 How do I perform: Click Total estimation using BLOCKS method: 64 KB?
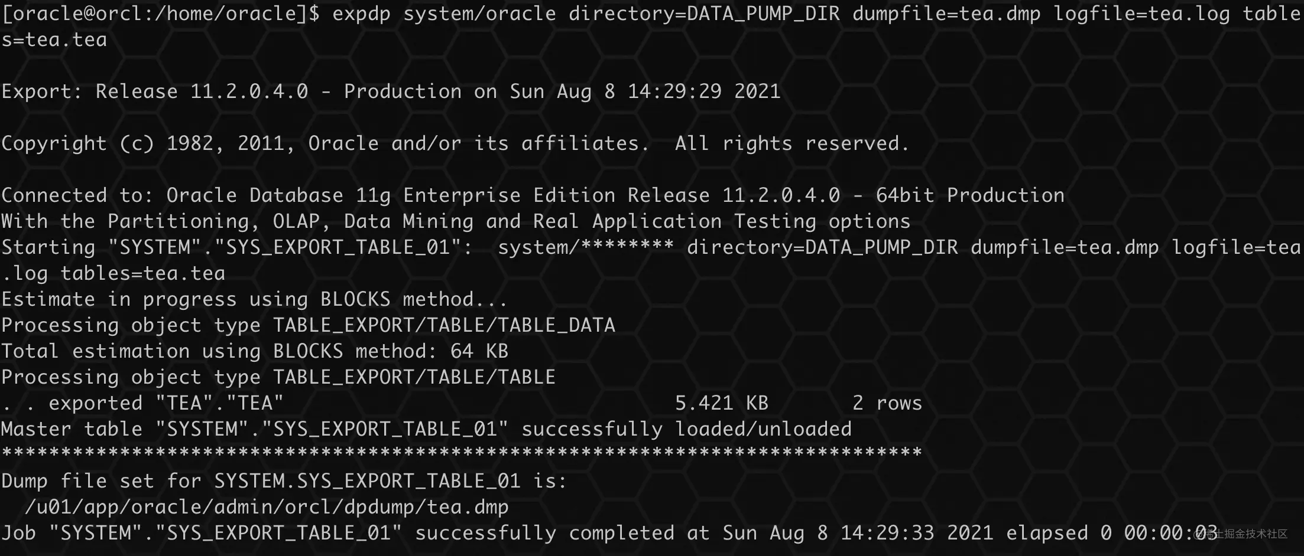[x=255, y=351]
